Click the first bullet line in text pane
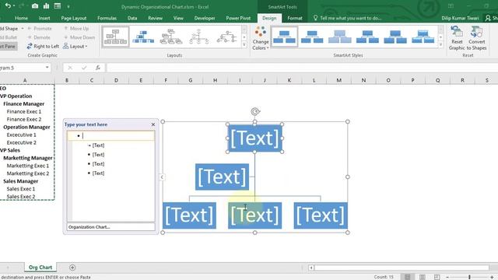498x280 pixels. [110, 136]
